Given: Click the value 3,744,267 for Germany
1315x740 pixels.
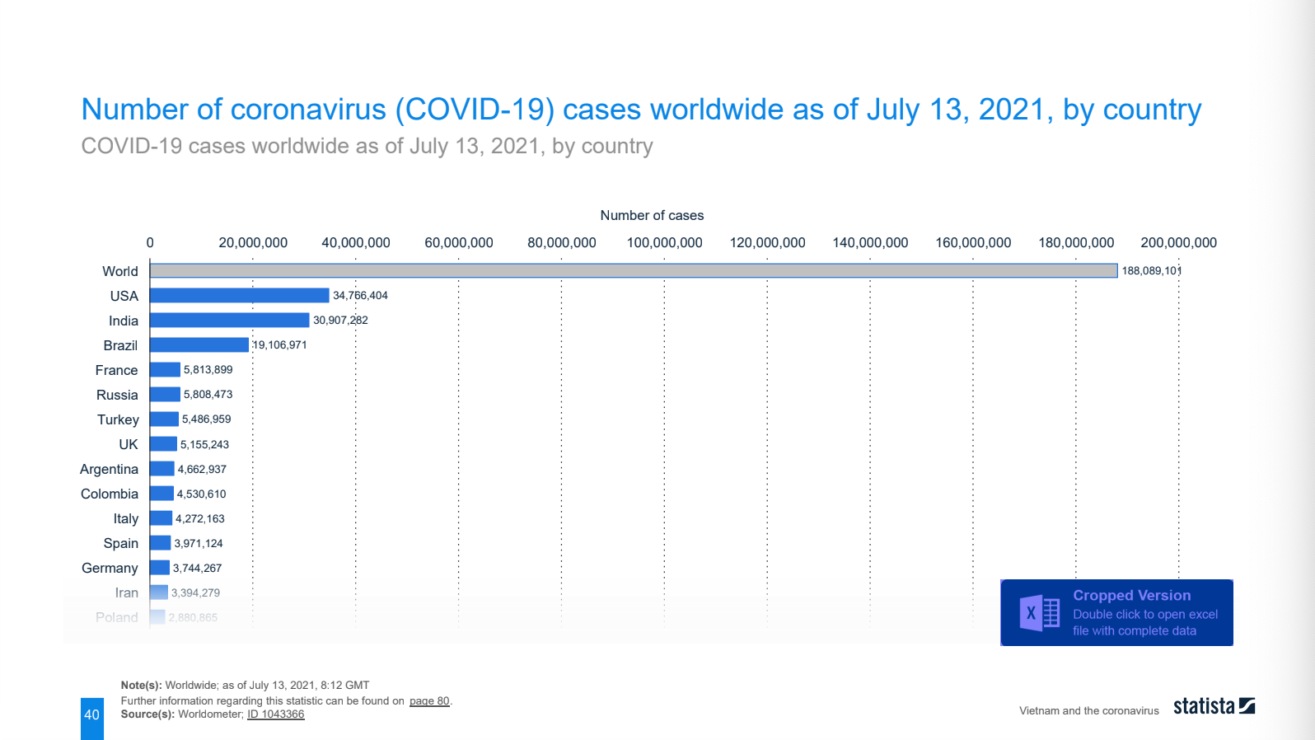Looking at the screenshot, I should pos(197,569).
